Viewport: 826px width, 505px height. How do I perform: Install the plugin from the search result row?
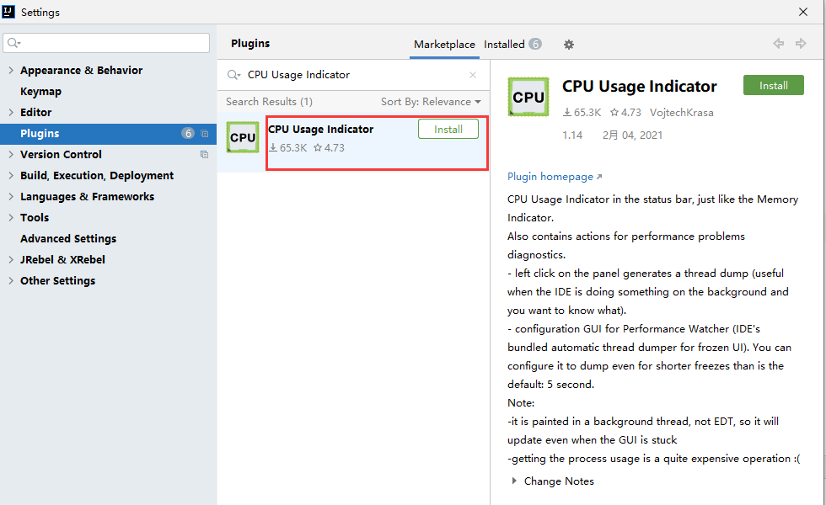[x=448, y=129]
